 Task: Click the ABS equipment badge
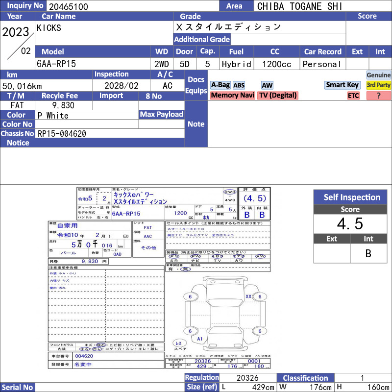point(239,85)
